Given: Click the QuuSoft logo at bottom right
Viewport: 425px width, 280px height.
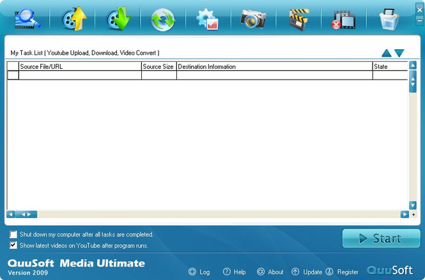Looking at the screenshot, I should [389, 270].
